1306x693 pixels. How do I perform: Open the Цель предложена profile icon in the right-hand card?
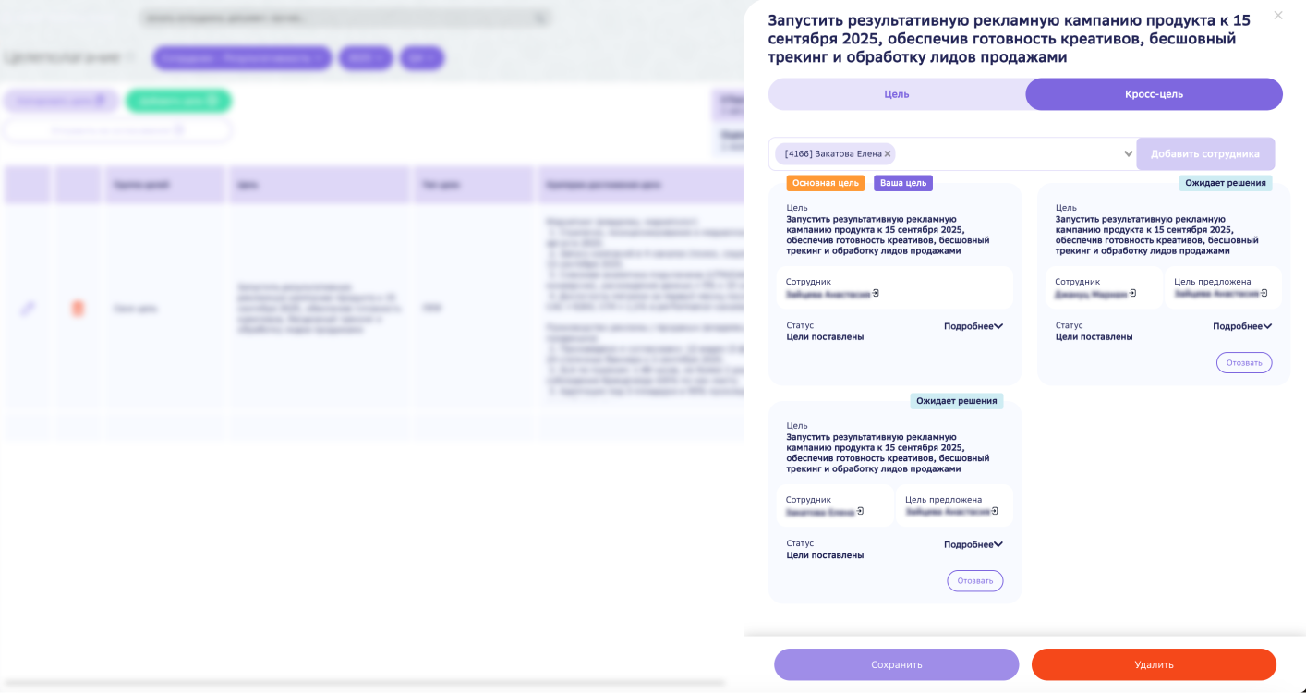(x=1264, y=294)
